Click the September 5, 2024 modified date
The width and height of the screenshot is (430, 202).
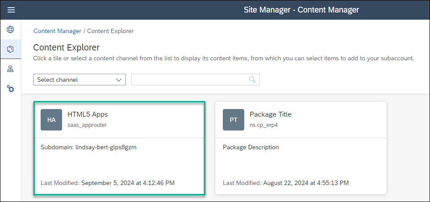(x=128, y=183)
